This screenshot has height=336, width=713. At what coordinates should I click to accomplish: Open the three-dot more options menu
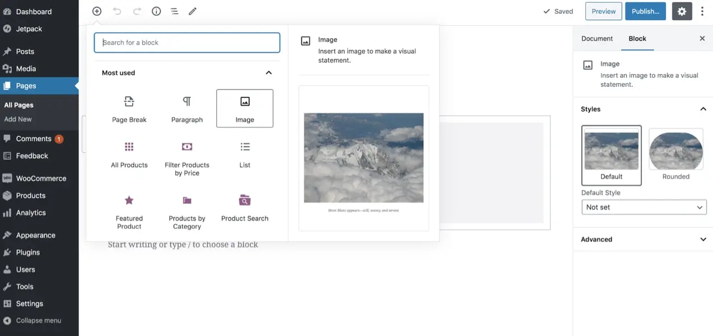click(x=702, y=11)
